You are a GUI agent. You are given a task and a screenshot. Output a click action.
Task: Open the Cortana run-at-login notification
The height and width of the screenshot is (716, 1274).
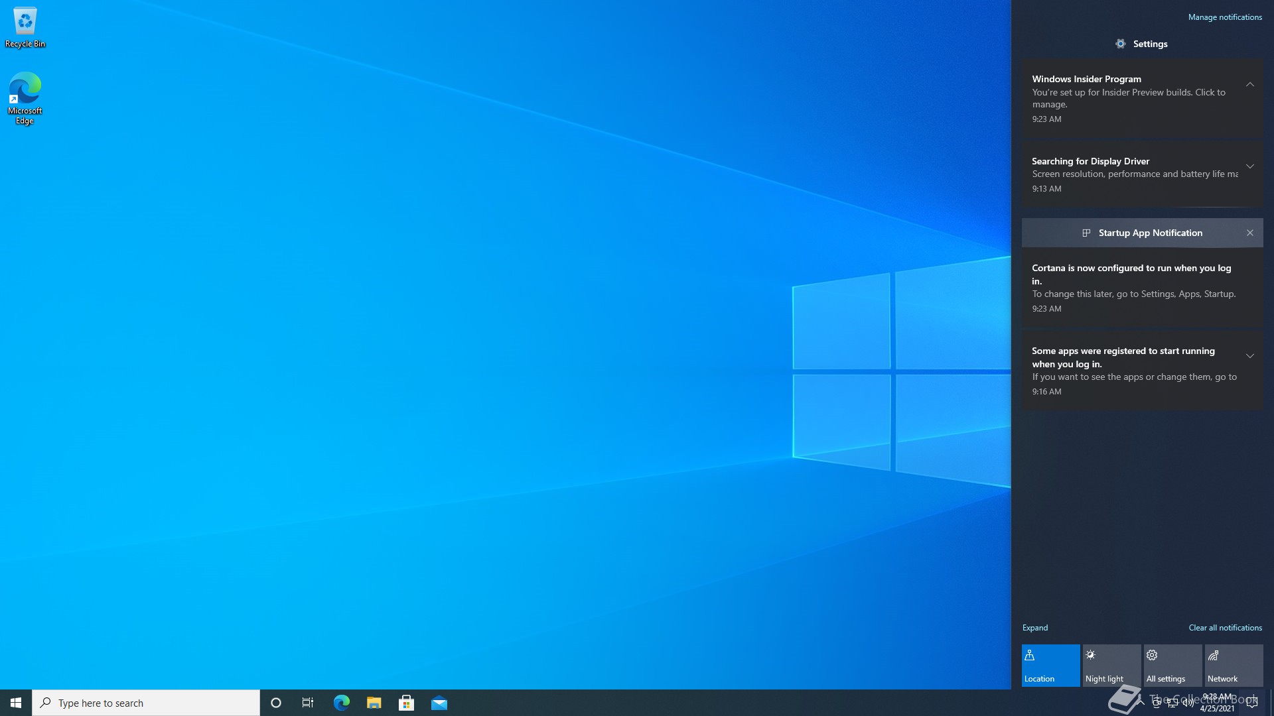1142,288
